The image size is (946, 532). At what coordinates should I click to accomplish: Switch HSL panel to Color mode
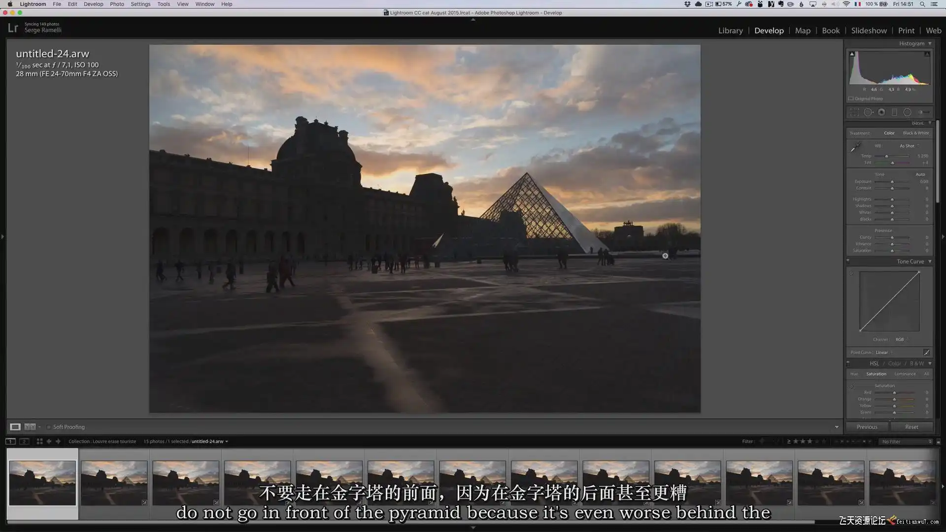pyautogui.click(x=894, y=364)
